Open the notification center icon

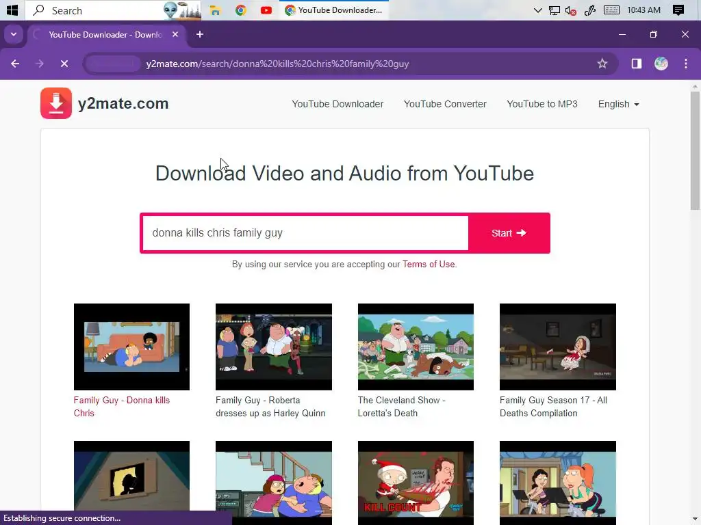pyautogui.click(x=678, y=10)
